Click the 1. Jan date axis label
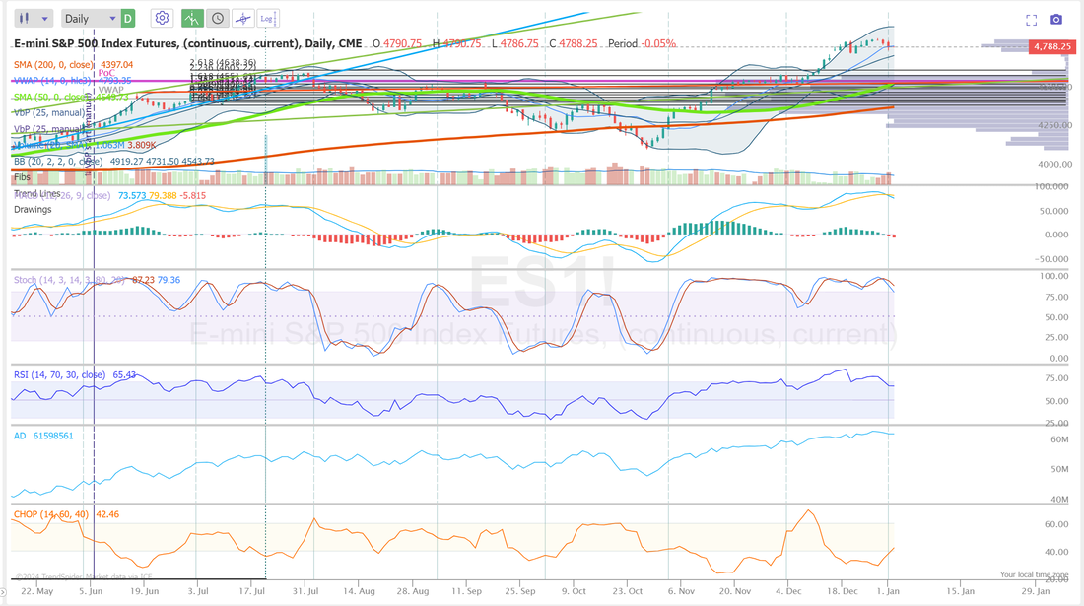This screenshot has height=606, width=1084. (888, 591)
